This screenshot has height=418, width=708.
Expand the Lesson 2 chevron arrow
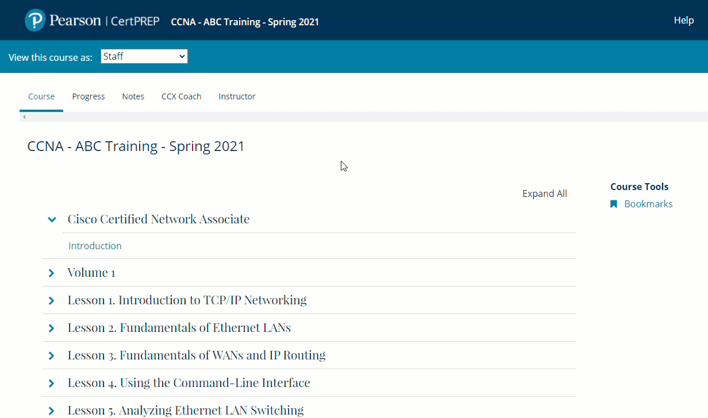(x=52, y=328)
